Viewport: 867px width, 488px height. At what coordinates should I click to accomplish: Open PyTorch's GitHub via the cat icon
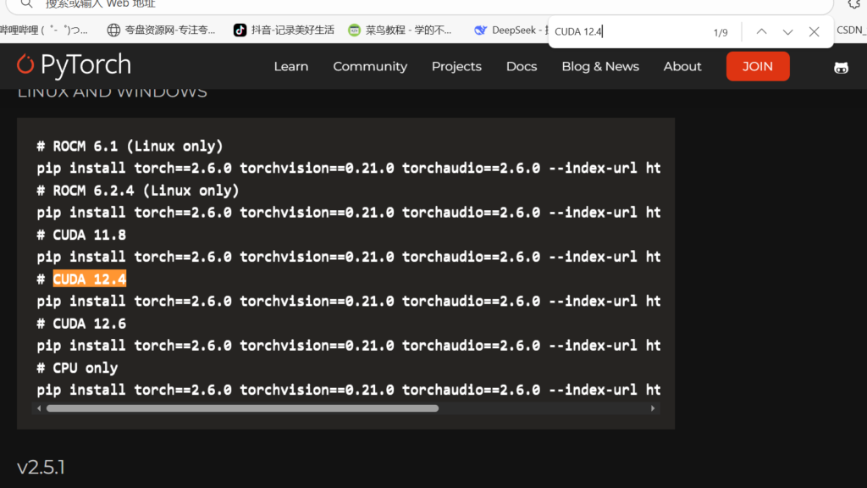840,66
